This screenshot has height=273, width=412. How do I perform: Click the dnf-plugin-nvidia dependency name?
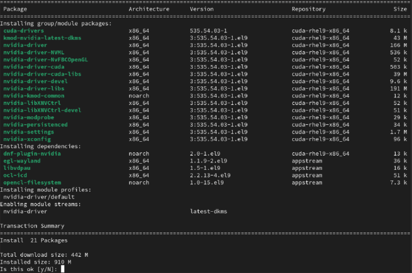[32, 154]
